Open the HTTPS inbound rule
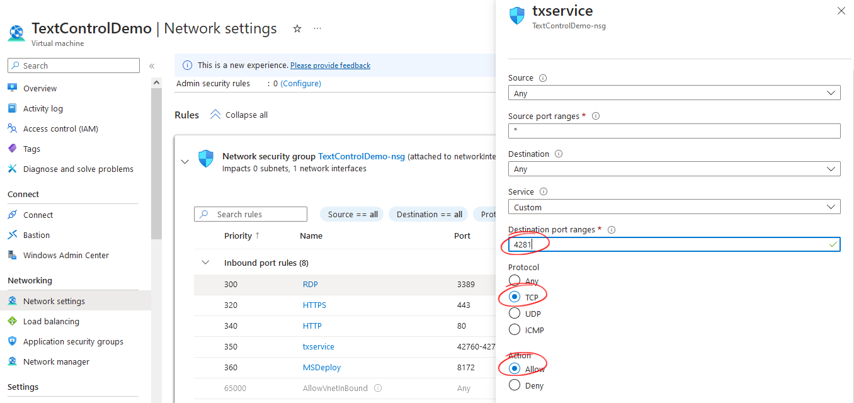Screen dimensions: 854x403 click(314, 305)
